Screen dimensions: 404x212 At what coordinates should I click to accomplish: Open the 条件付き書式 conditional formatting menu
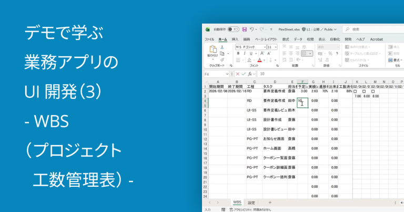pyautogui.click(x=358, y=47)
